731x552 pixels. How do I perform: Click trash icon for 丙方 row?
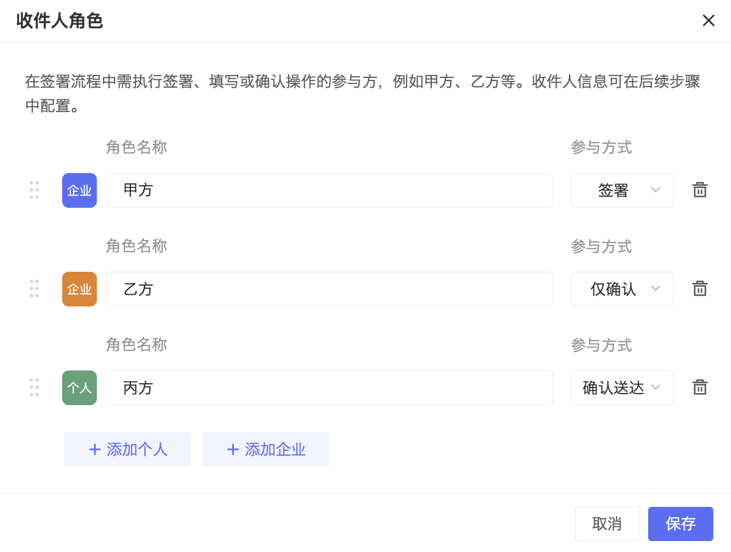pos(699,387)
